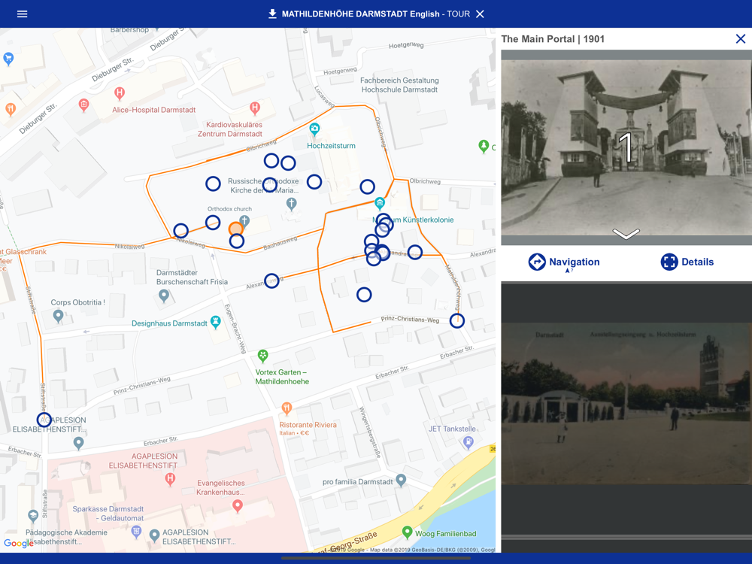The image size is (752, 564).
Task: Open the hamburger menu
Action: coord(22,14)
